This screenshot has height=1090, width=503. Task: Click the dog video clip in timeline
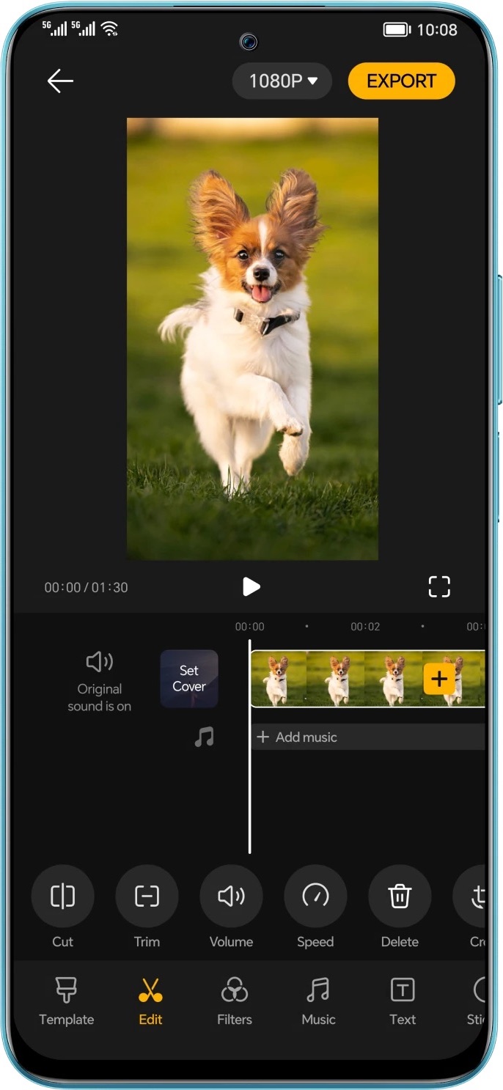tap(337, 680)
